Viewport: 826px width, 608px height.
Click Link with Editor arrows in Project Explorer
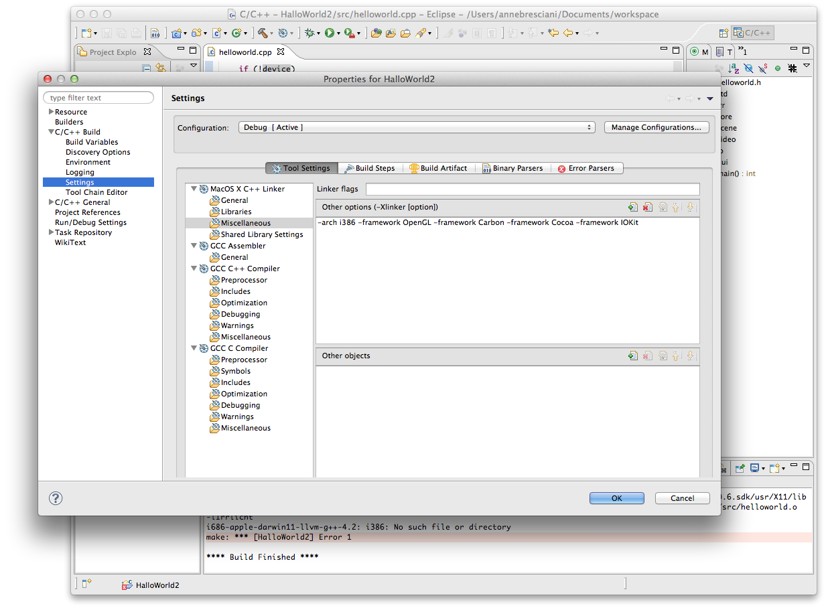160,68
